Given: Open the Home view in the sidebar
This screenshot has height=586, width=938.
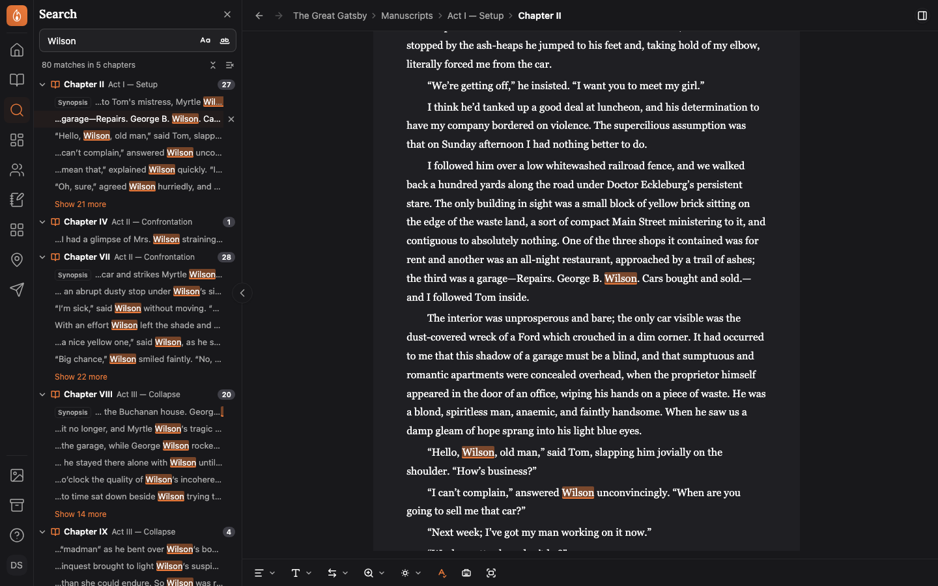Looking at the screenshot, I should (x=17, y=50).
